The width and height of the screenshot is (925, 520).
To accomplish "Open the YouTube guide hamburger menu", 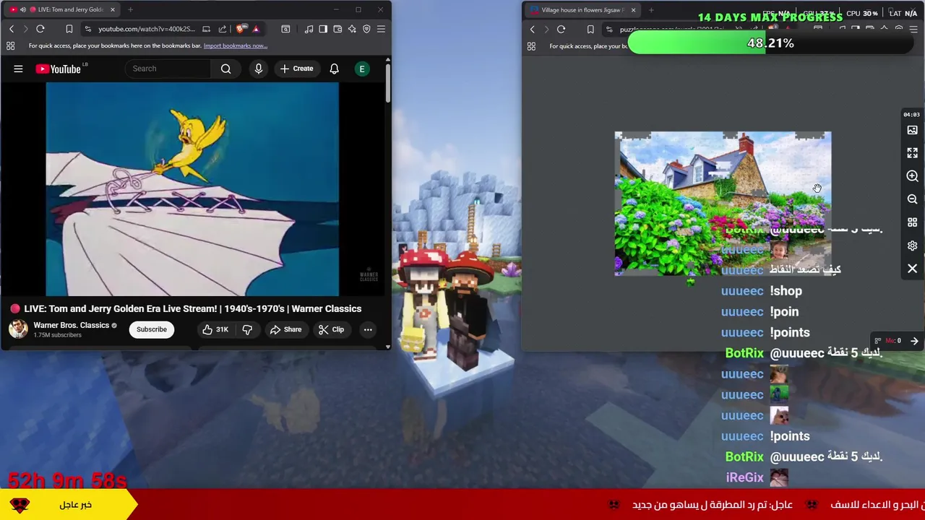I will point(18,69).
